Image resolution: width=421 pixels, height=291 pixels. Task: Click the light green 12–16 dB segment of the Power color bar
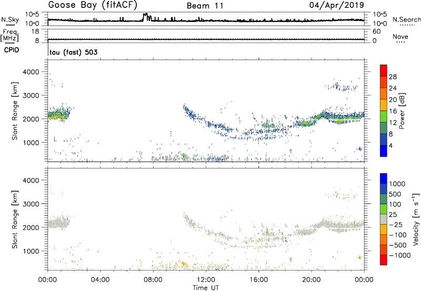tap(384, 116)
